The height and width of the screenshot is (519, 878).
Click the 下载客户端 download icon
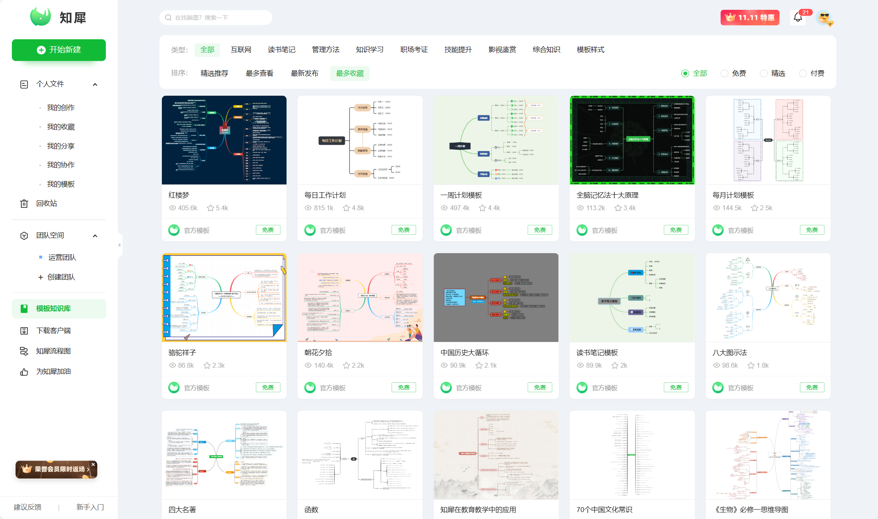[24, 330]
